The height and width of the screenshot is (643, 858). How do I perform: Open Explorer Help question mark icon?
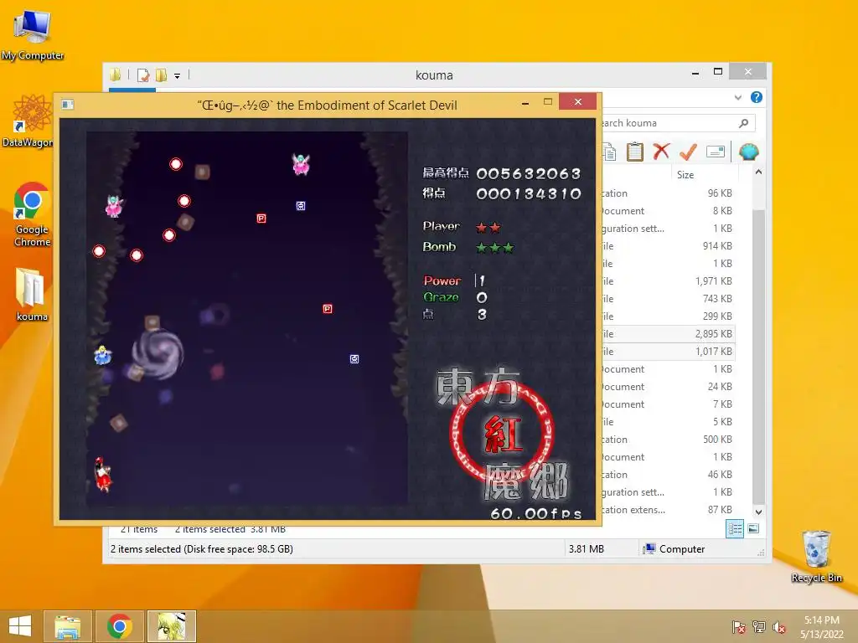757,97
